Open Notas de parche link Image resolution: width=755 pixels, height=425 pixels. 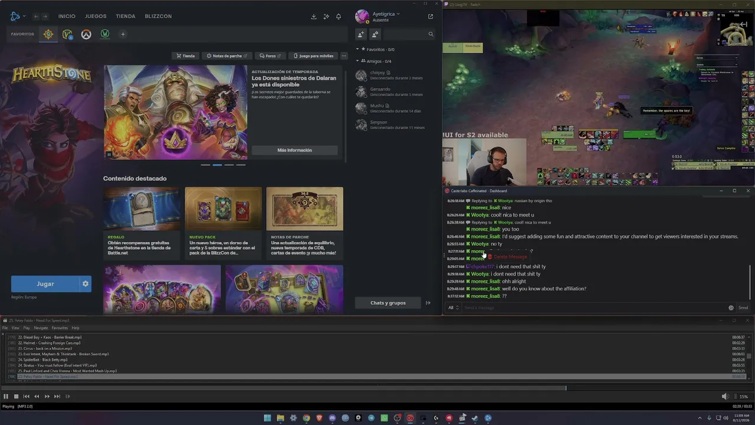coord(227,56)
